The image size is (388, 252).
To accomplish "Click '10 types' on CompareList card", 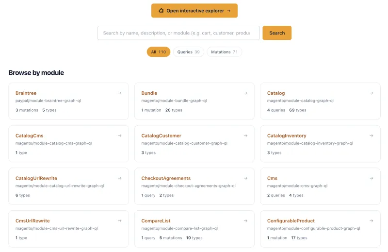I will coord(194,238).
